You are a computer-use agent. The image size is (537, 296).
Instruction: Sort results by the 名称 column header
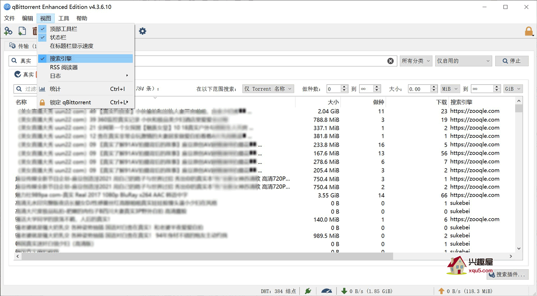[21, 102]
